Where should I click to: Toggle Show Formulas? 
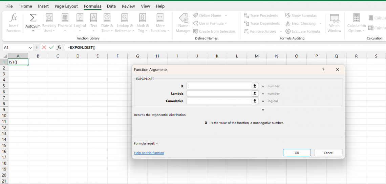coord(301,16)
